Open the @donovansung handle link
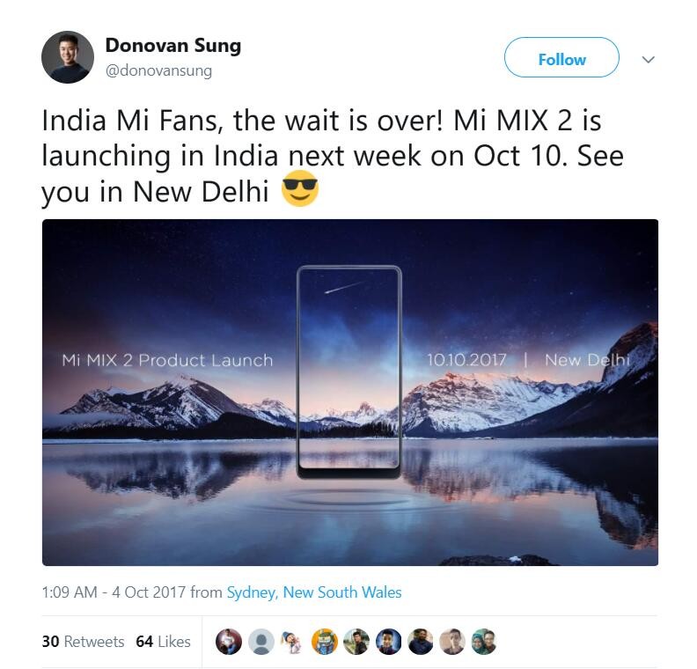697x669 pixels. coord(158,70)
